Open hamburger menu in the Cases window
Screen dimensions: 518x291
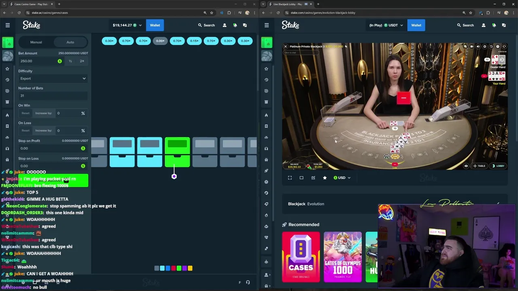tap(8, 25)
